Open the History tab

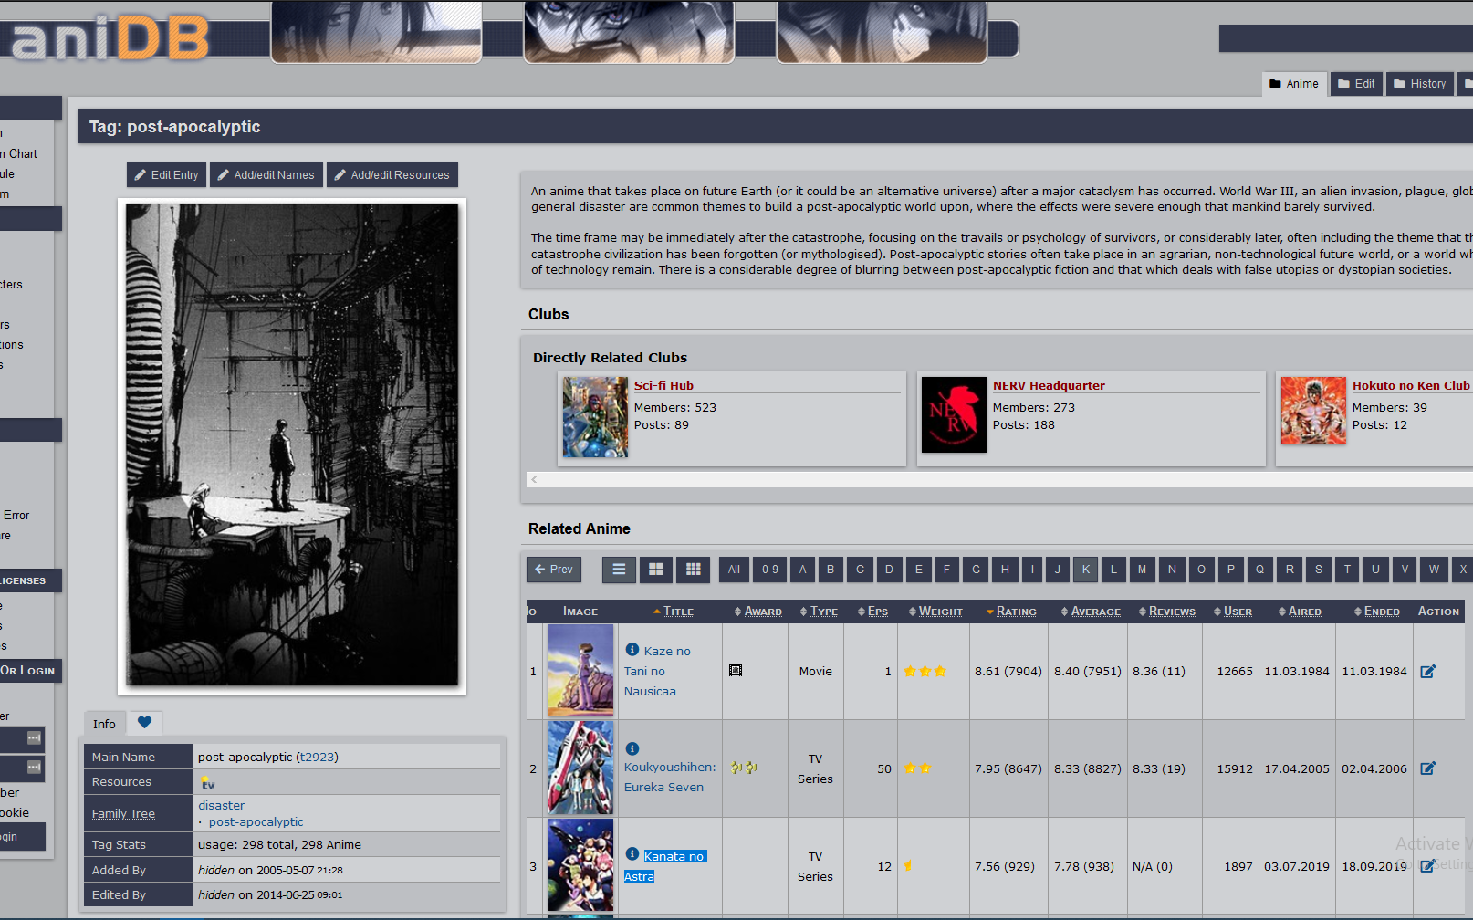1419,84
